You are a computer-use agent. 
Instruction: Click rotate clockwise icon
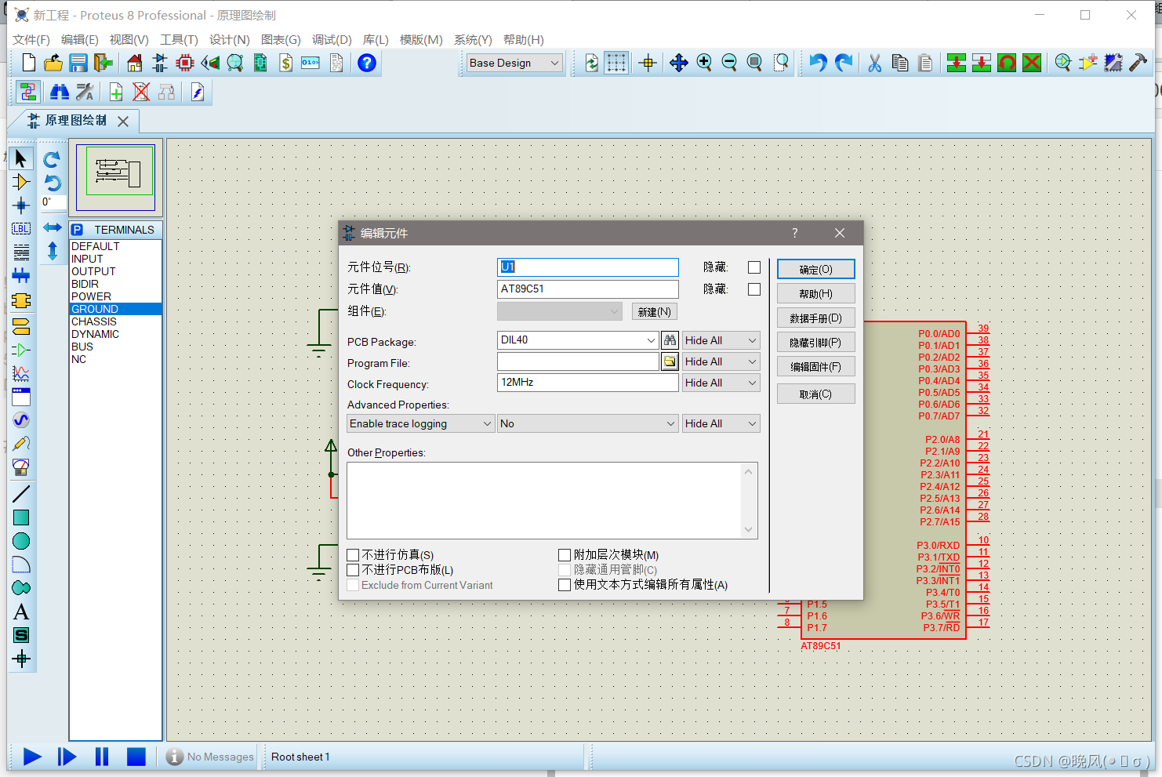[x=53, y=159]
